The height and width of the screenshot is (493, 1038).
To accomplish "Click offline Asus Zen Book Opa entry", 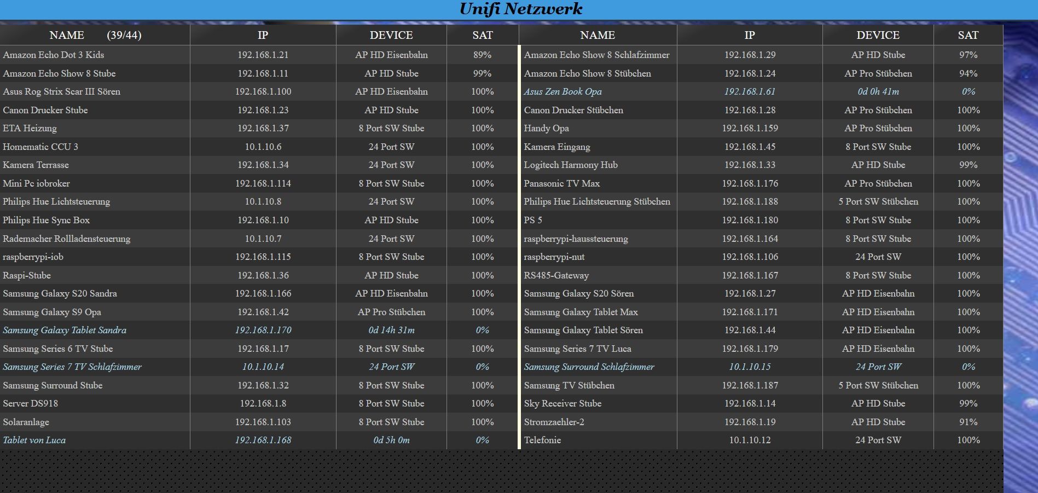I will 563,91.
